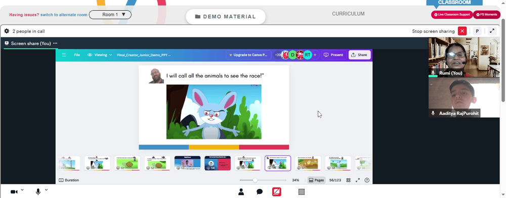Click collaborator avatar RT
Viewport: 506px width, 198px height.
coord(308,55)
